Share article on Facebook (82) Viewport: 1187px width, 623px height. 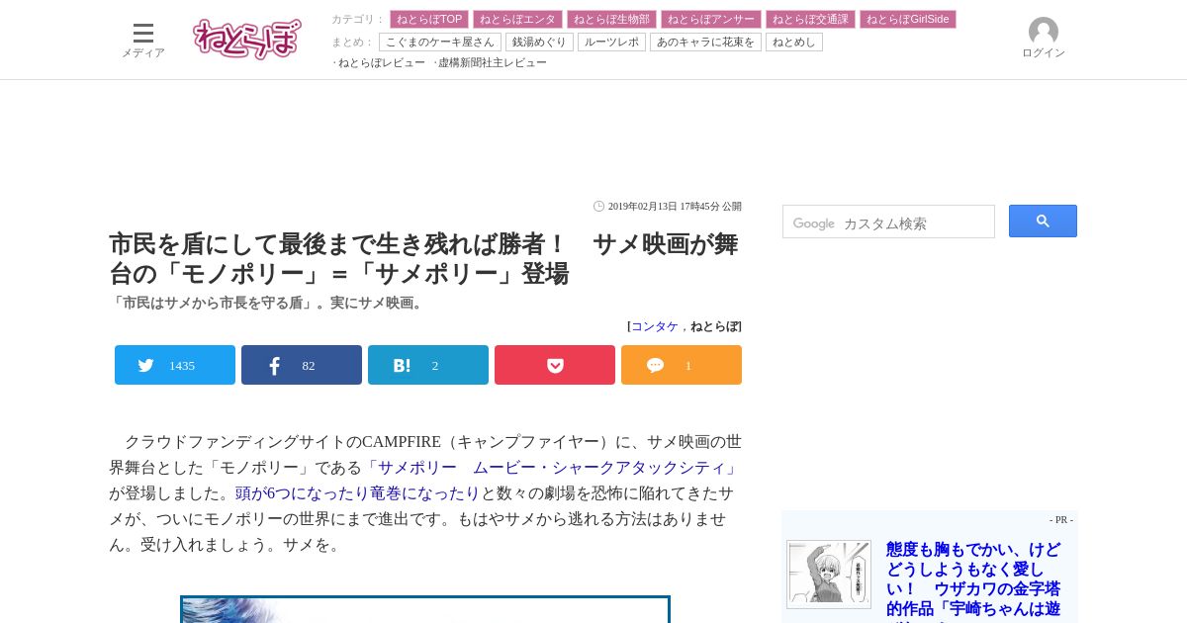302,365
